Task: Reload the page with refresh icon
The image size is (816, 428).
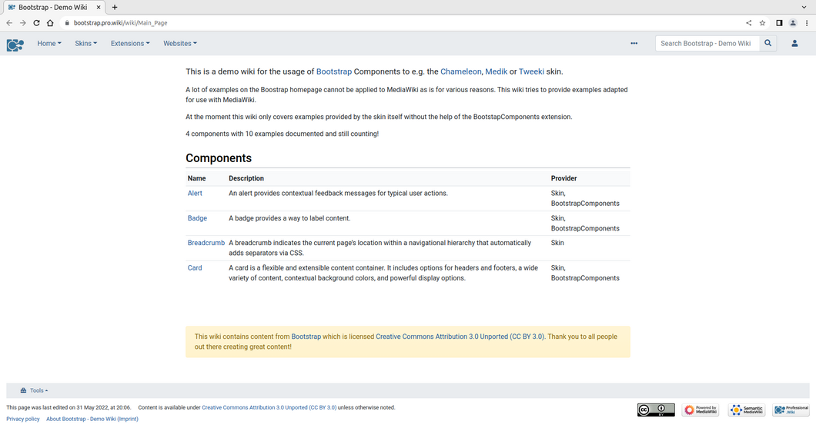Action: [36, 23]
